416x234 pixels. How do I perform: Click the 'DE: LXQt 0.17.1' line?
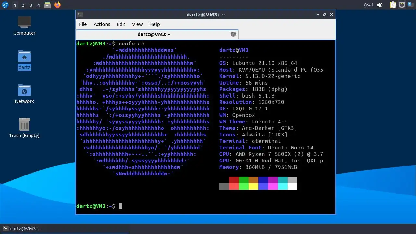[244, 109]
